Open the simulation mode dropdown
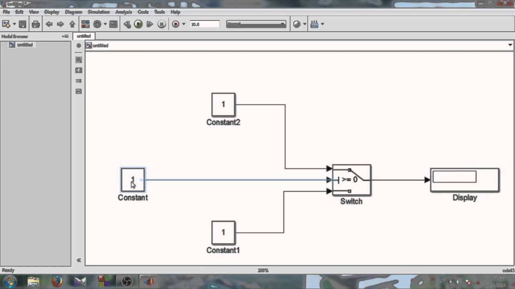The image size is (515, 289). point(256,24)
